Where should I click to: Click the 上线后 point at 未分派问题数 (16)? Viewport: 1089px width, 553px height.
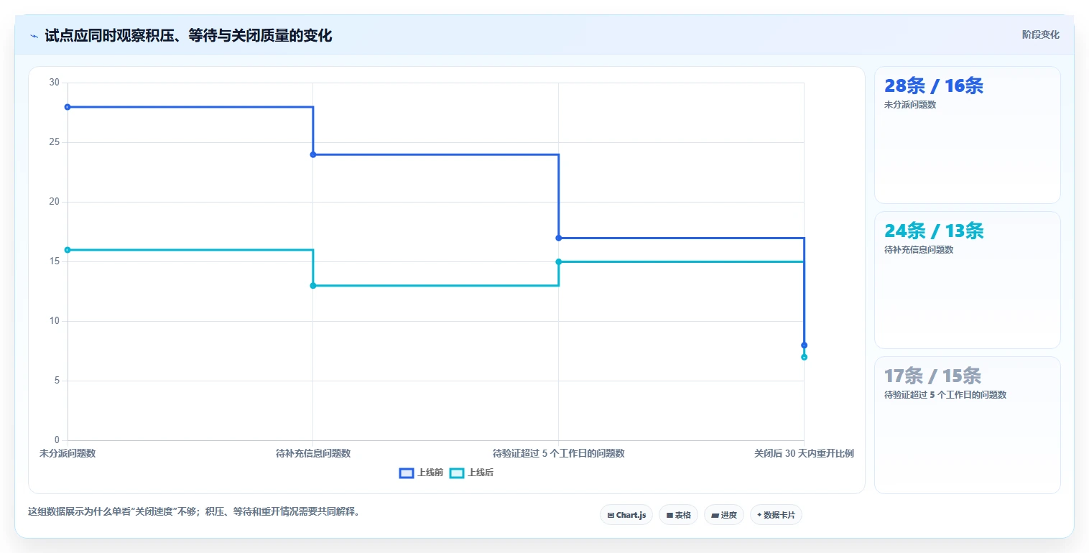[x=68, y=250]
